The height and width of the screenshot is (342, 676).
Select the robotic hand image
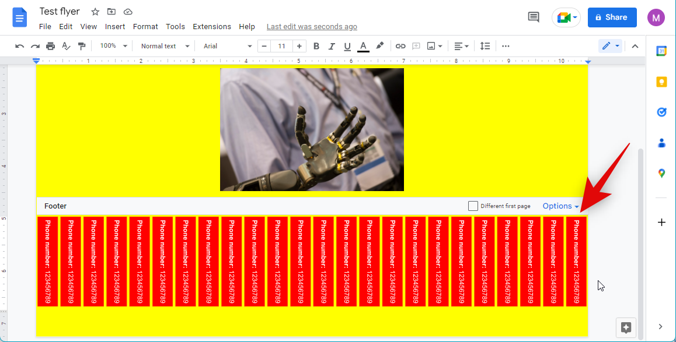312,129
